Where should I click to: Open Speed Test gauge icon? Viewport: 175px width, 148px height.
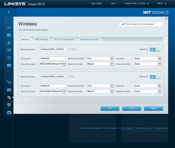tap(9, 58)
